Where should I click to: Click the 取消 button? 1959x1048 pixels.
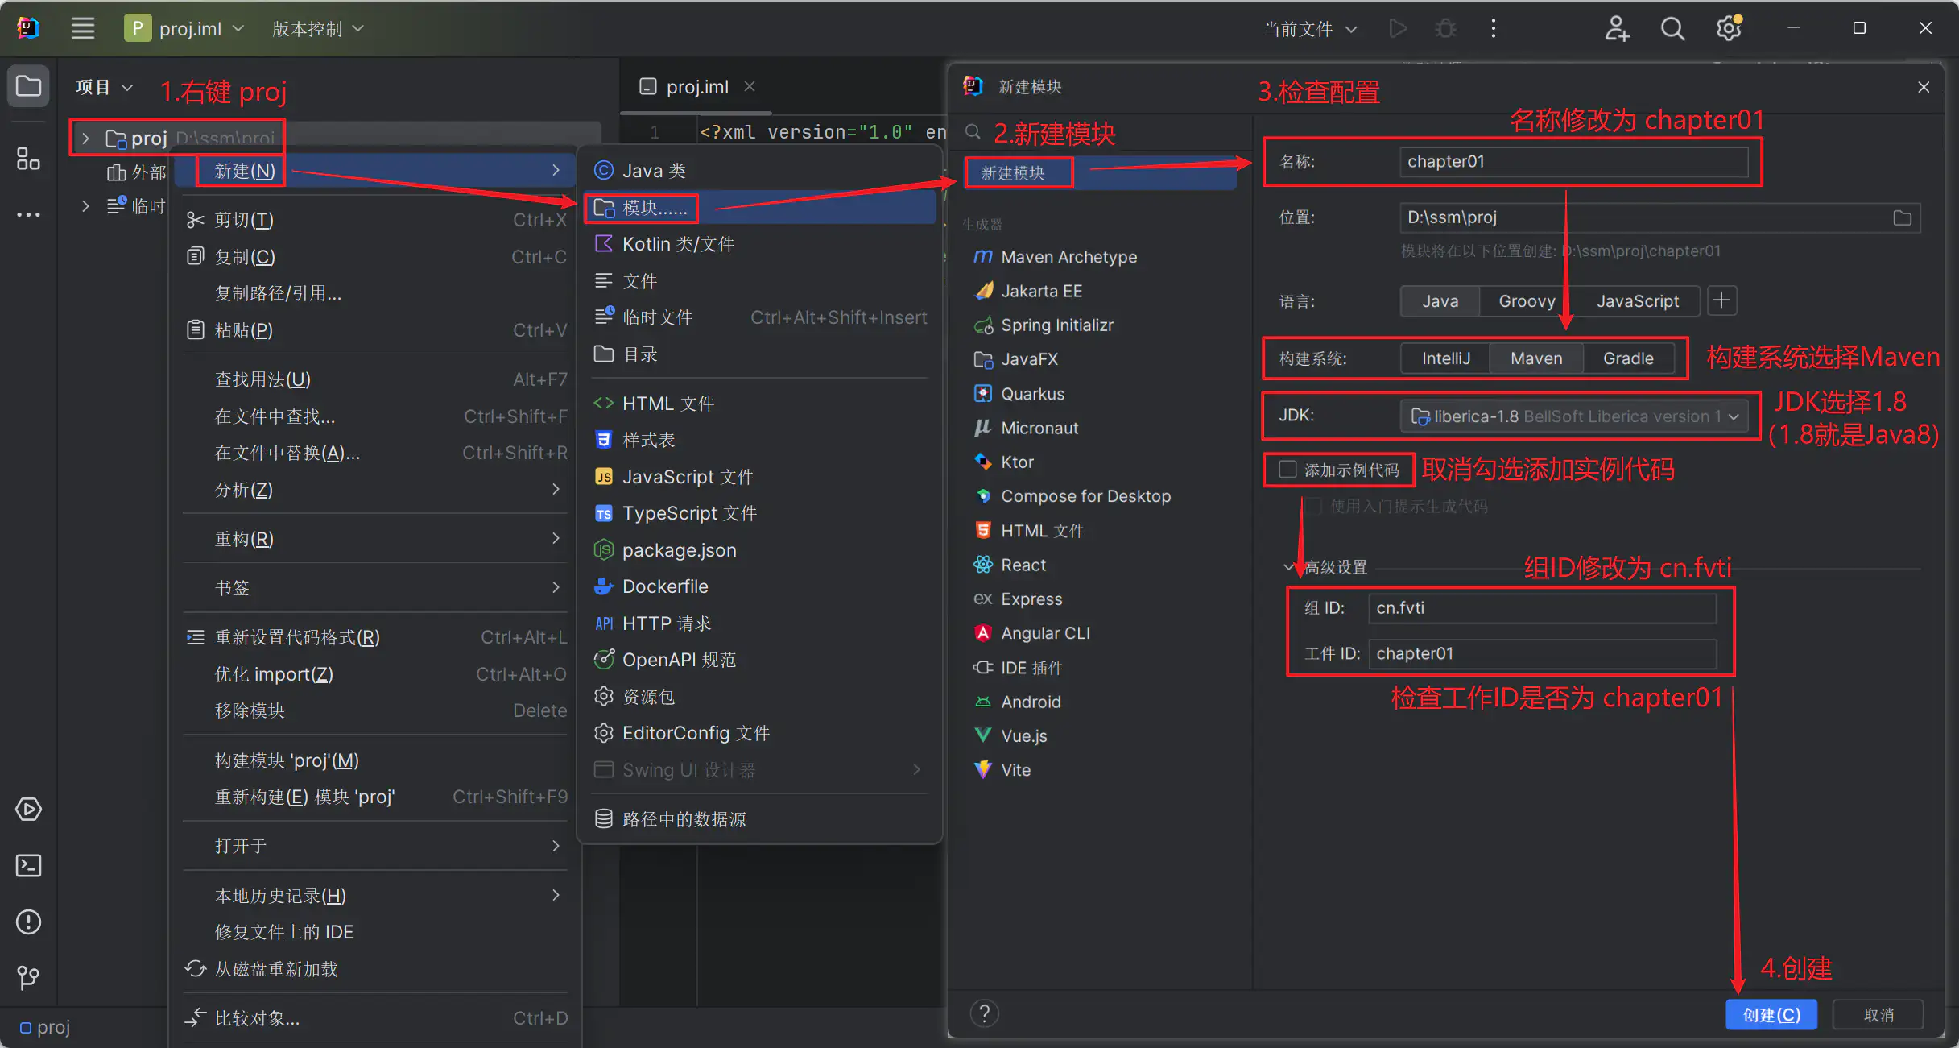pyautogui.click(x=1878, y=1014)
